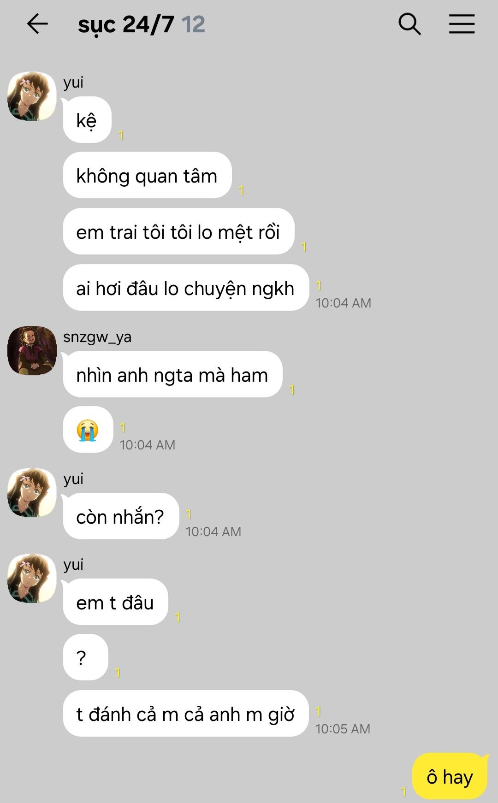Tap the crying emoji message bubble

point(88,430)
